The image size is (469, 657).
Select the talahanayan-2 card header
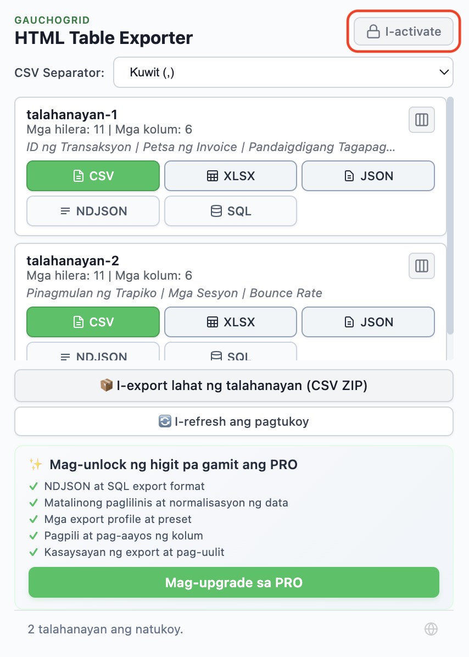(72, 261)
